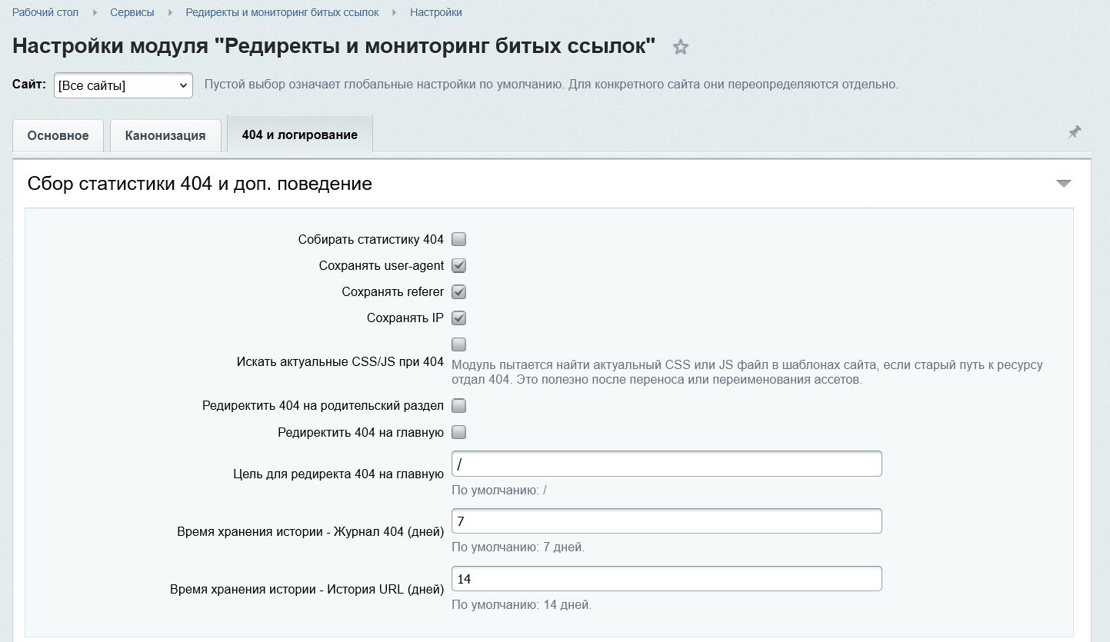The height and width of the screenshot is (642, 1110).
Task: Focus the 404 redirect target field
Action: pos(666,464)
